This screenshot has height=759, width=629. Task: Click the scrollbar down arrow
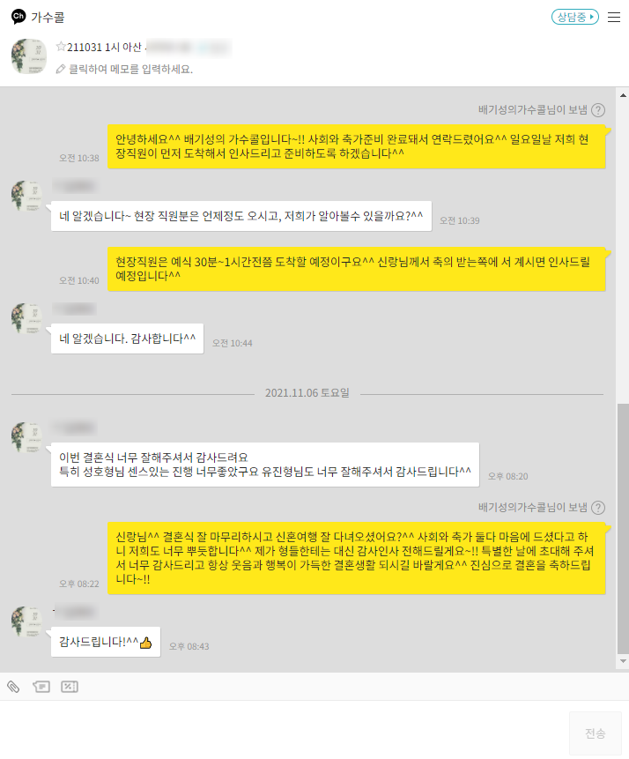623,661
